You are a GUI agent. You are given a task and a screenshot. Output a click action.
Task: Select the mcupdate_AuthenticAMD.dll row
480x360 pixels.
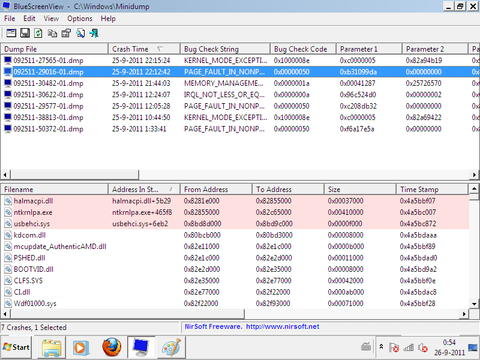235,247
